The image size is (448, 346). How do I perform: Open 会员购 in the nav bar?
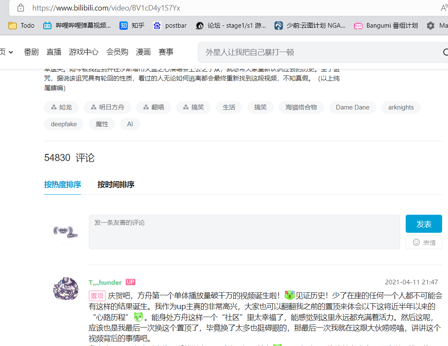click(117, 52)
